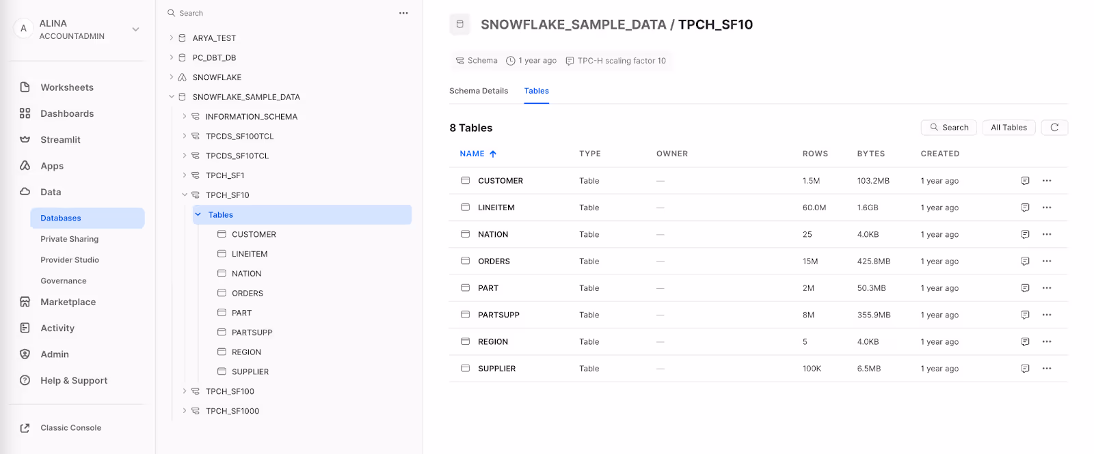Click the OWNER column header
This screenshot has width=1094, height=454.
click(672, 154)
